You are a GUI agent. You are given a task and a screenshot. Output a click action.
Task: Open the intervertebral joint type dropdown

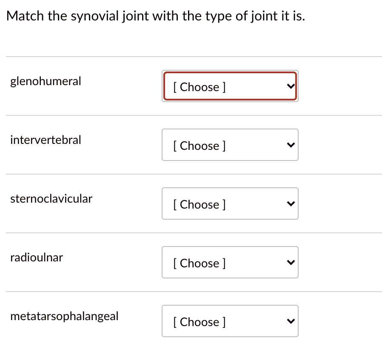coord(230,145)
